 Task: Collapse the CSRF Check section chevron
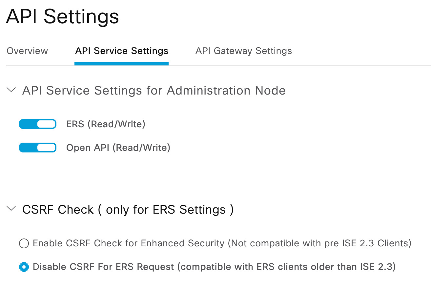tap(11, 209)
